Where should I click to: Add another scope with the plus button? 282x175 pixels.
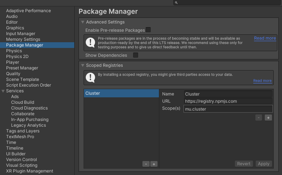pyautogui.click(x=268, y=118)
